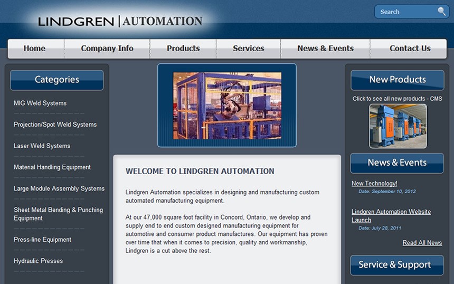
Task: Open the Products menu
Action: click(x=183, y=49)
